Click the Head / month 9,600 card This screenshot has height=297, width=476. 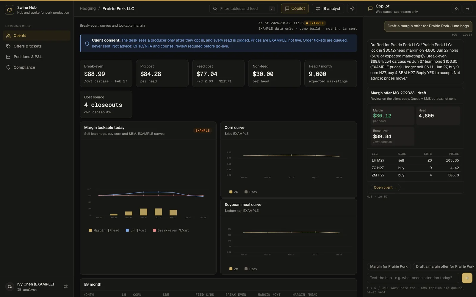tap(331, 73)
